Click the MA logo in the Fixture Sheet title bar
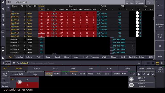The width and height of the screenshot is (165, 93). click(x=8, y=2)
